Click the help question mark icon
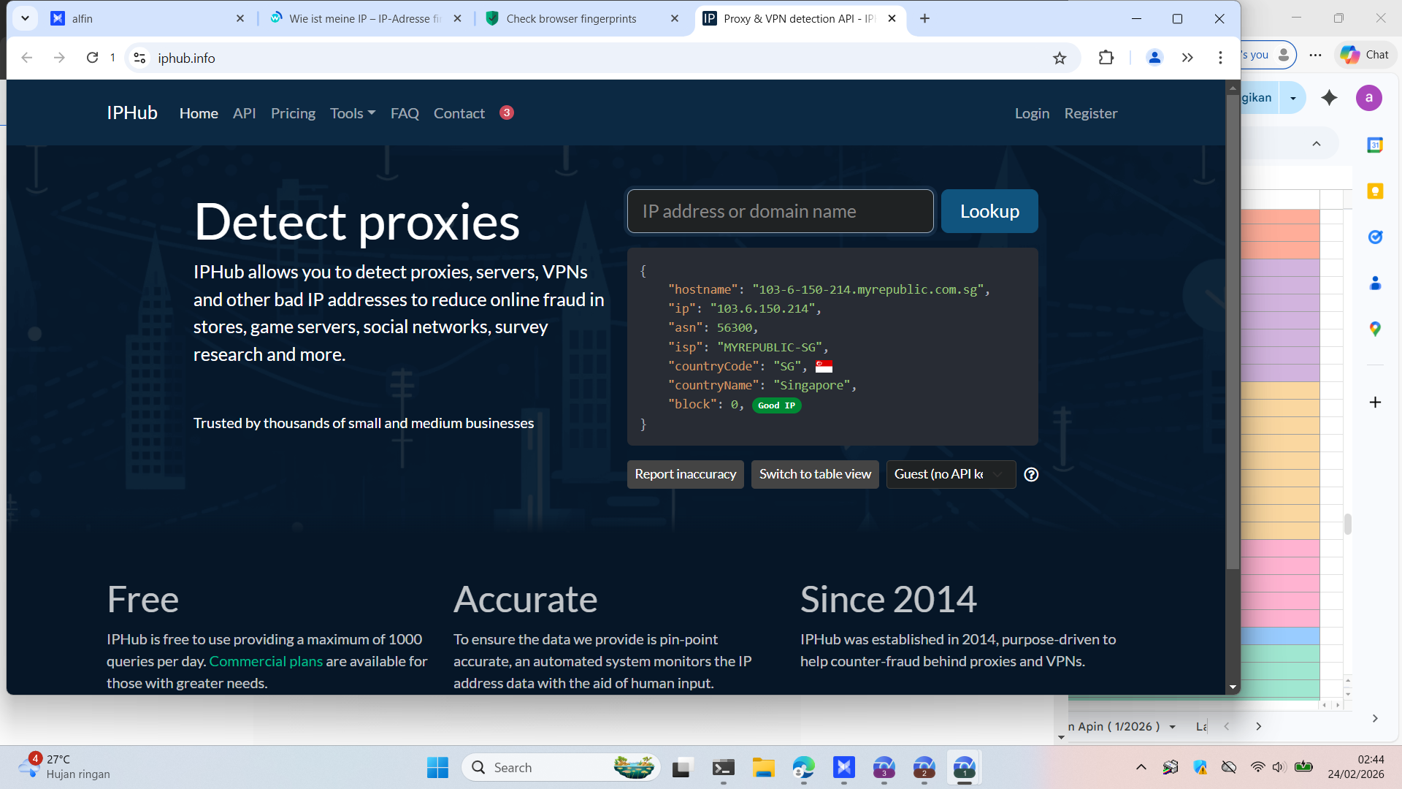Screen dimensions: 1402x789 coord(1031,474)
